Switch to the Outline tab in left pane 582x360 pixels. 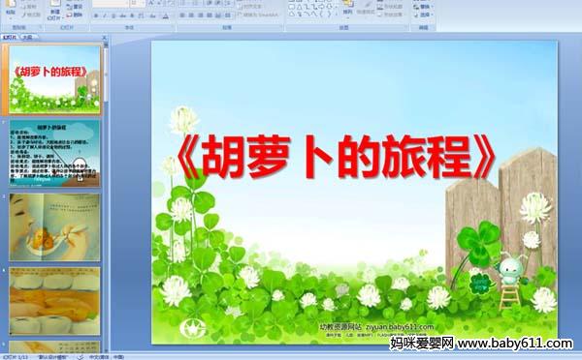point(27,37)
